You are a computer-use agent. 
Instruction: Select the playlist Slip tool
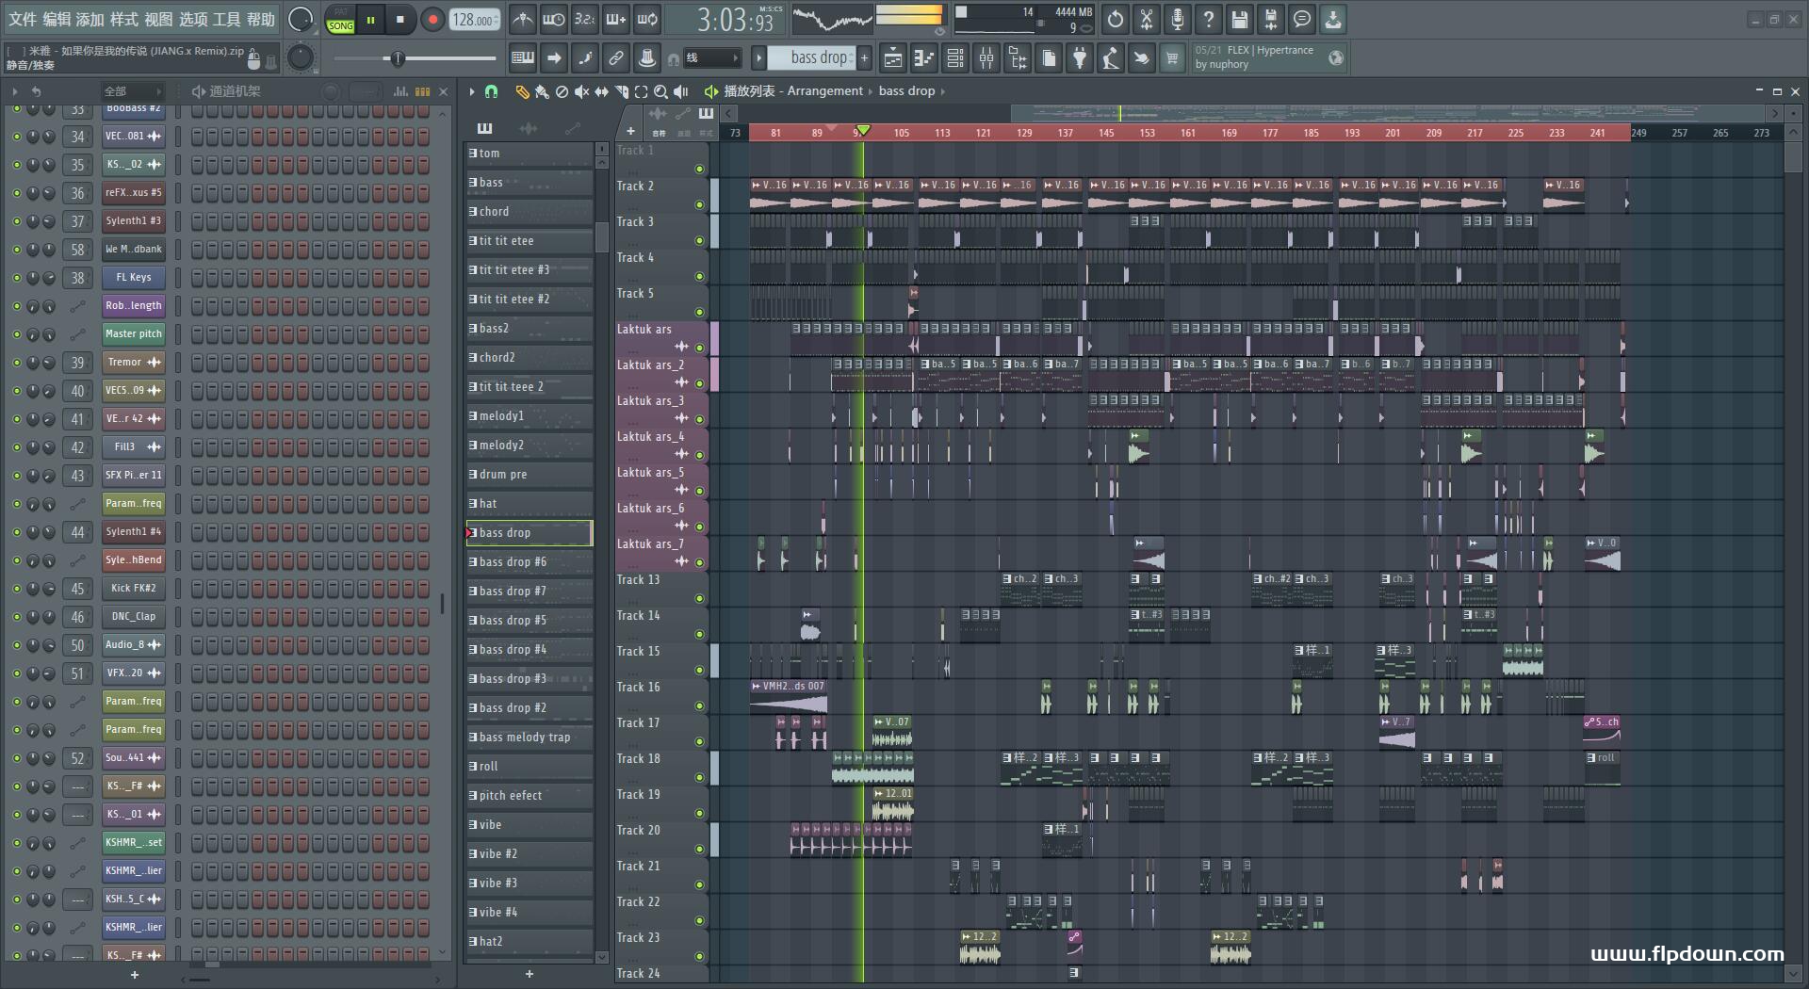tap(601, 91)
